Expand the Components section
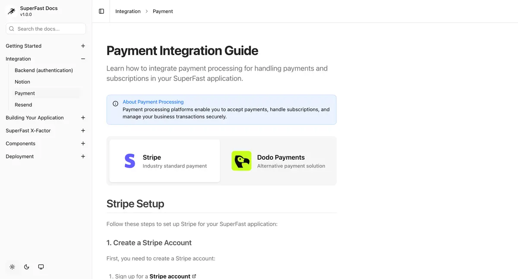 (83, 143)
